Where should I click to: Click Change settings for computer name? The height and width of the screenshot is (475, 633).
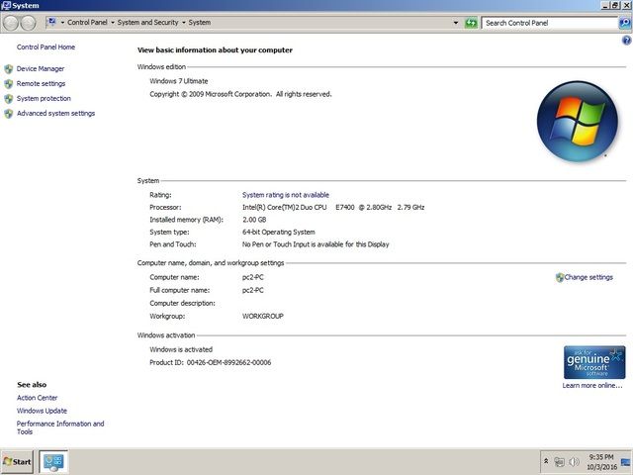[x=588, y=278]
